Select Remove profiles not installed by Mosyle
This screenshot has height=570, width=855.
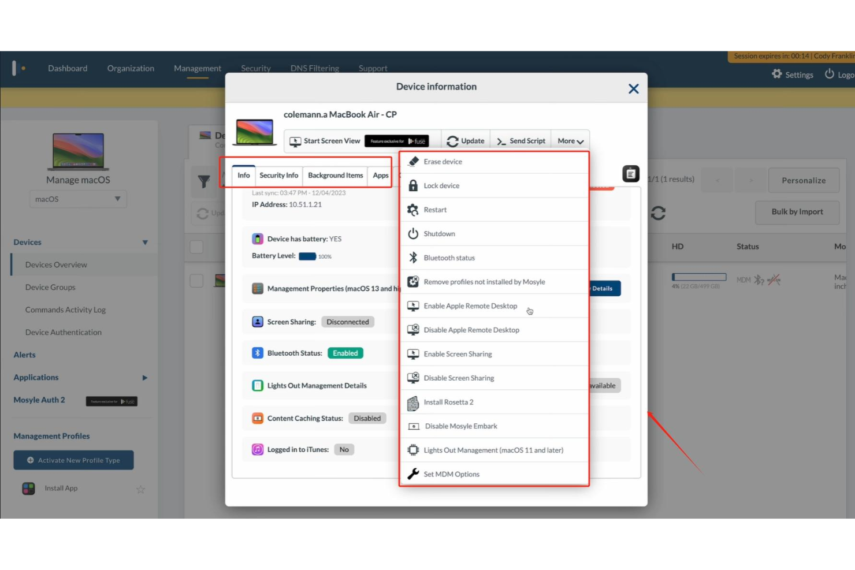pyautogui.click(x=494, y=282)
